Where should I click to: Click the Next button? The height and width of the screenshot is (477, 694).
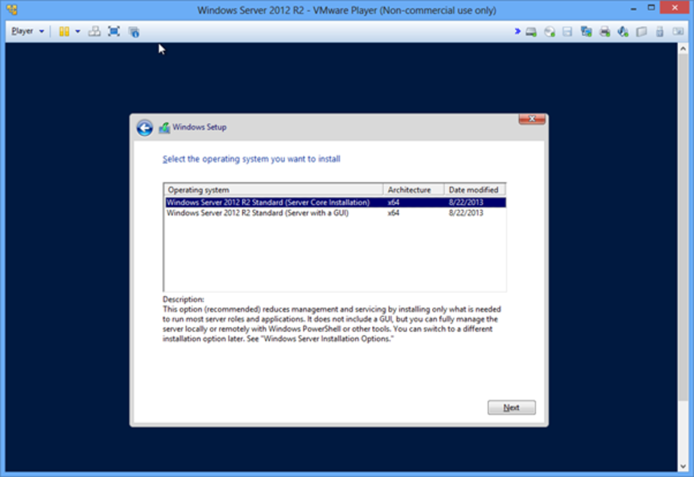coord(511,408)
